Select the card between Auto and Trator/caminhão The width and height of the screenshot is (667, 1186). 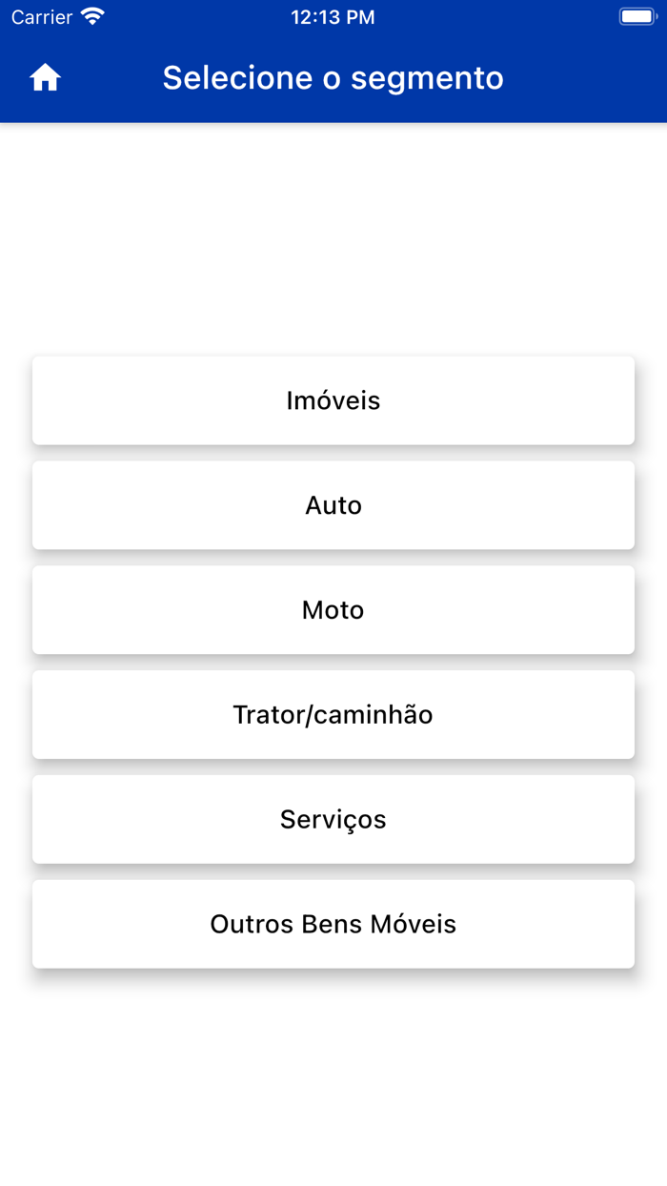(333, 609)
